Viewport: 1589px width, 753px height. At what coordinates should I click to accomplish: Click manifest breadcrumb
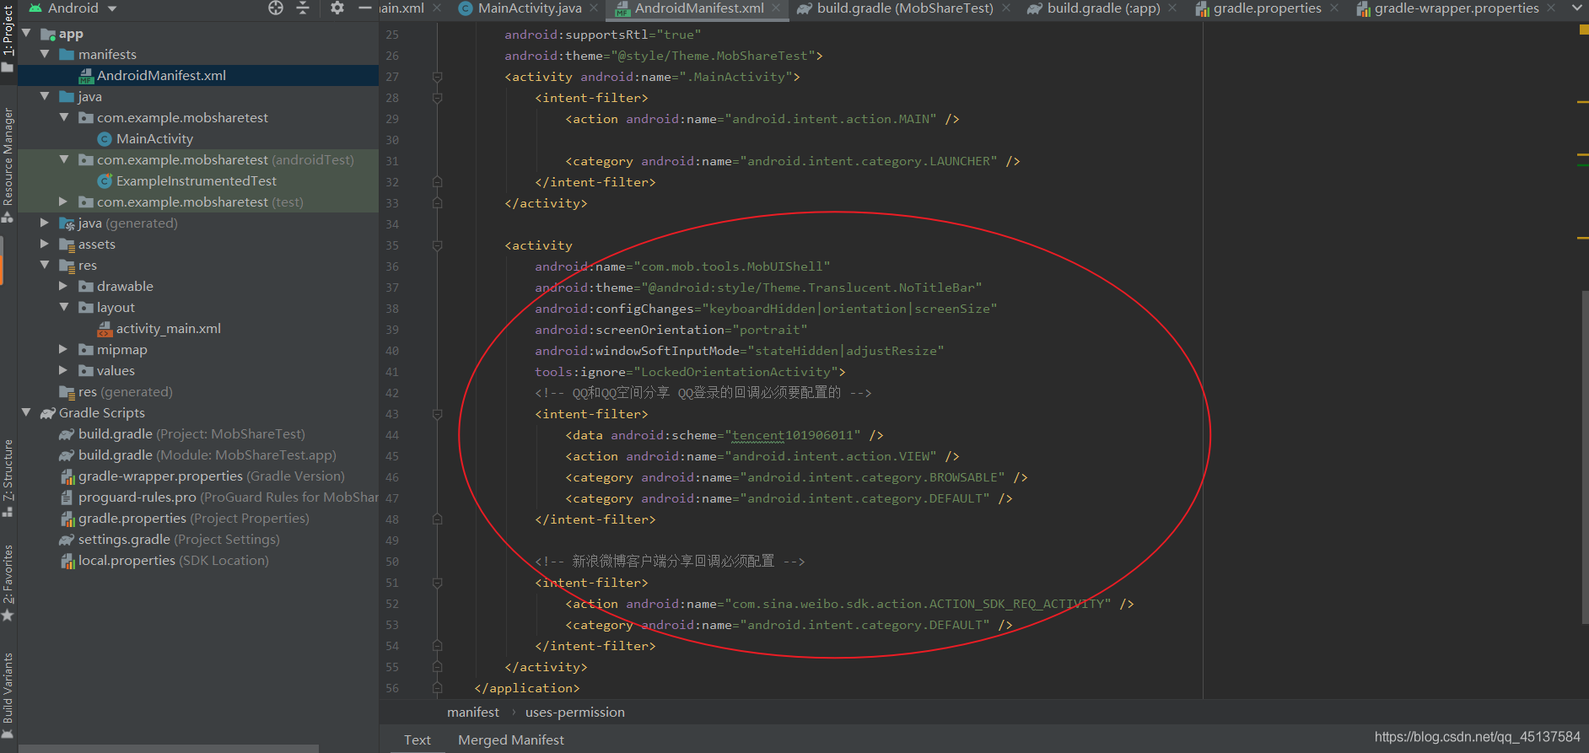point(473,712)
